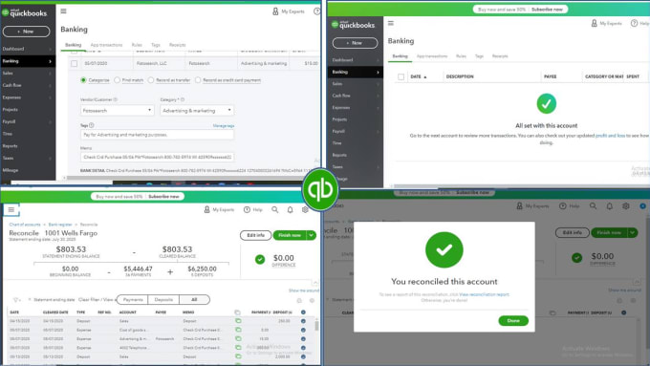Show Deposits tab in Reconcile window
Viewport: 650px width, 366px height.
click(163, 300)
